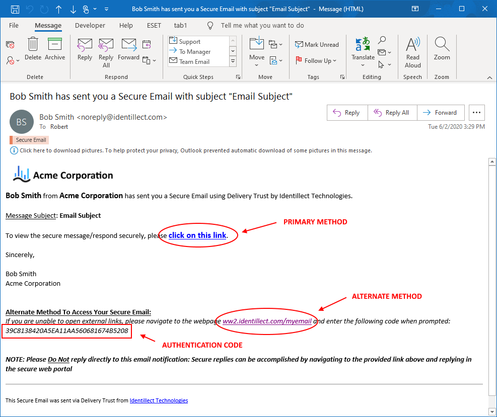Choose Team Email quick step
The height and width of the screenshot is (417, 497).
194,61
